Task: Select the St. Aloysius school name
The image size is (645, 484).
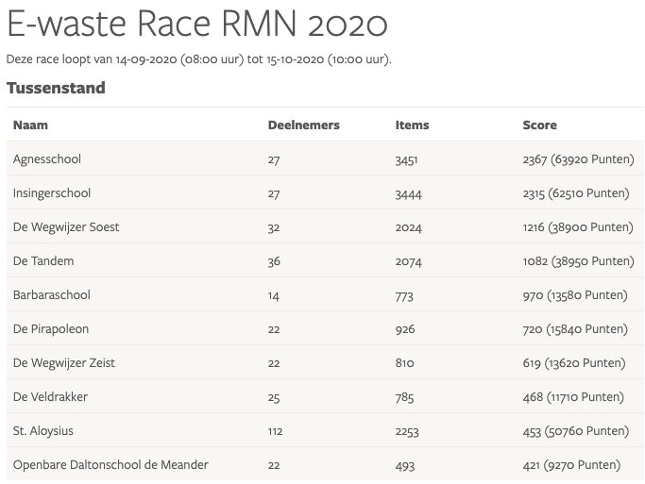Action: point(43,431)
